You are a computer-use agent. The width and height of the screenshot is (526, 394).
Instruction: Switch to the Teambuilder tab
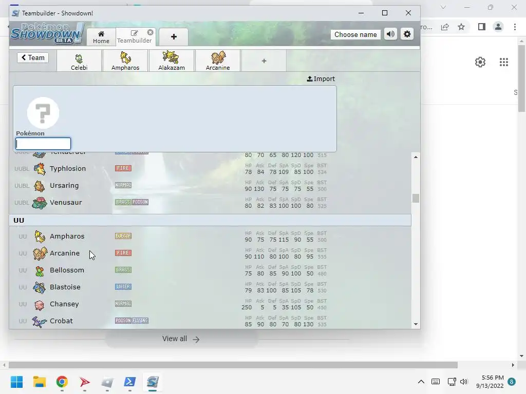coord(134,37)
